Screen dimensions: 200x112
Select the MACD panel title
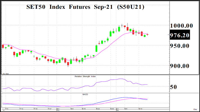tap(85, 94)
